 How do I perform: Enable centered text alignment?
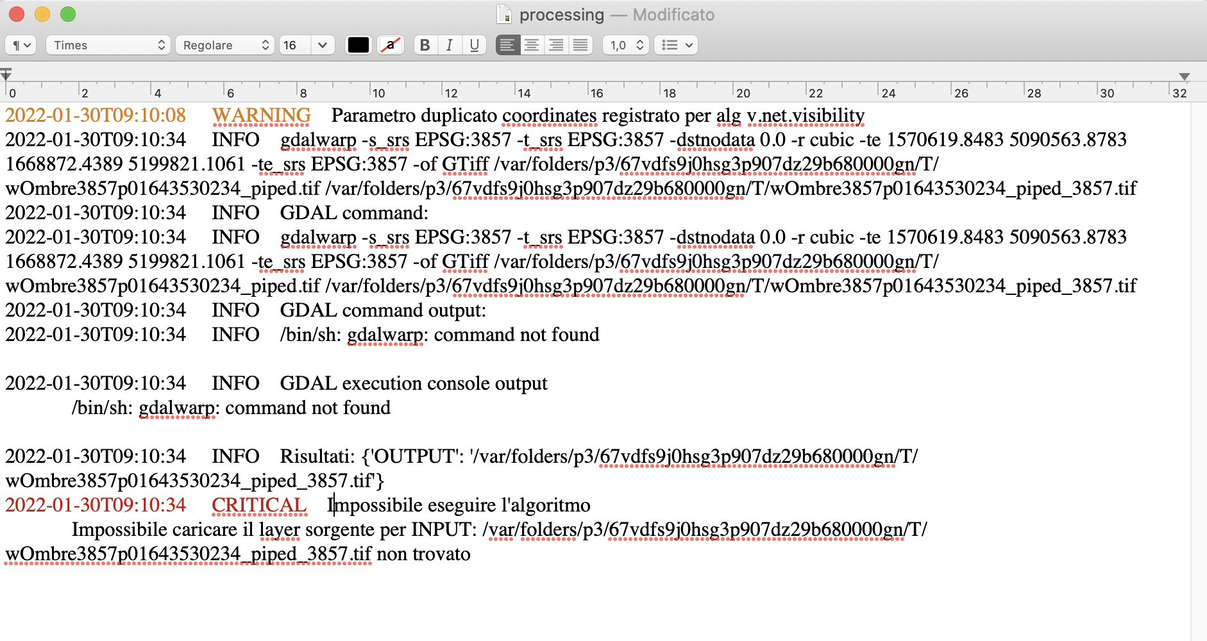coord(532,45)
